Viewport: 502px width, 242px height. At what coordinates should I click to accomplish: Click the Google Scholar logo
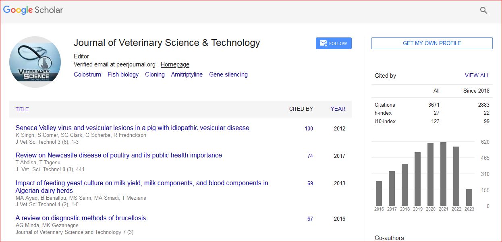[33, 10]
